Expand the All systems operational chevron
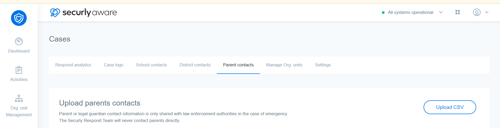This screenshot has width=500, height=128. 441,12
